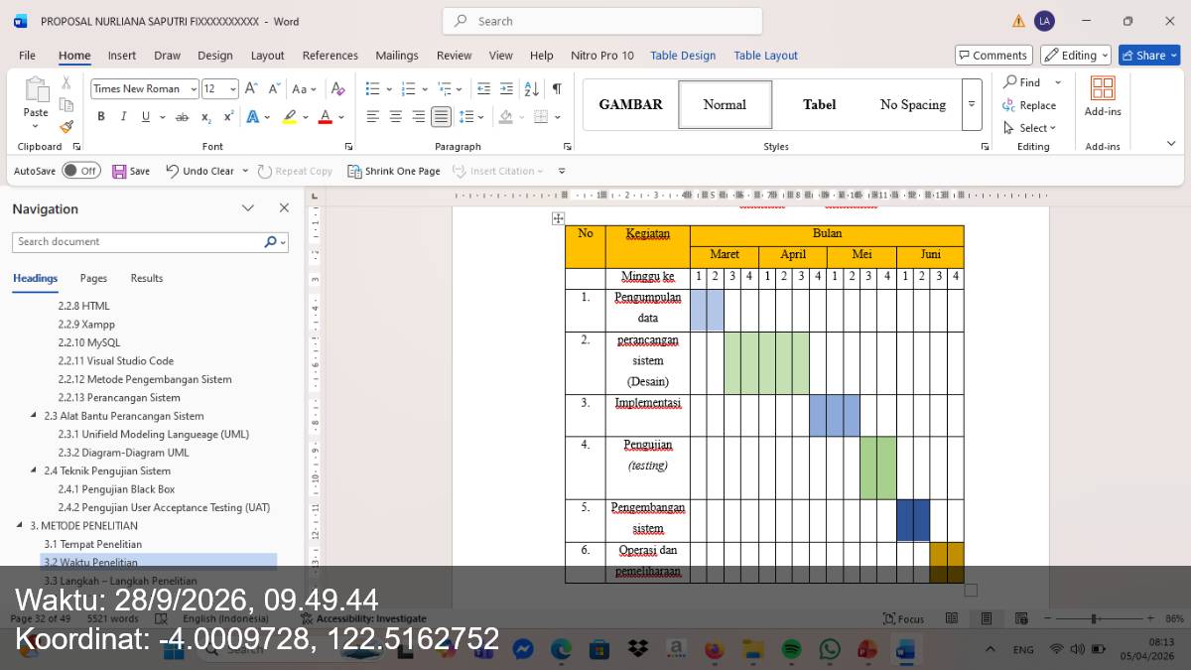Collapse the 3. METODE PENELITIAN heading

[x=21, y=526]
